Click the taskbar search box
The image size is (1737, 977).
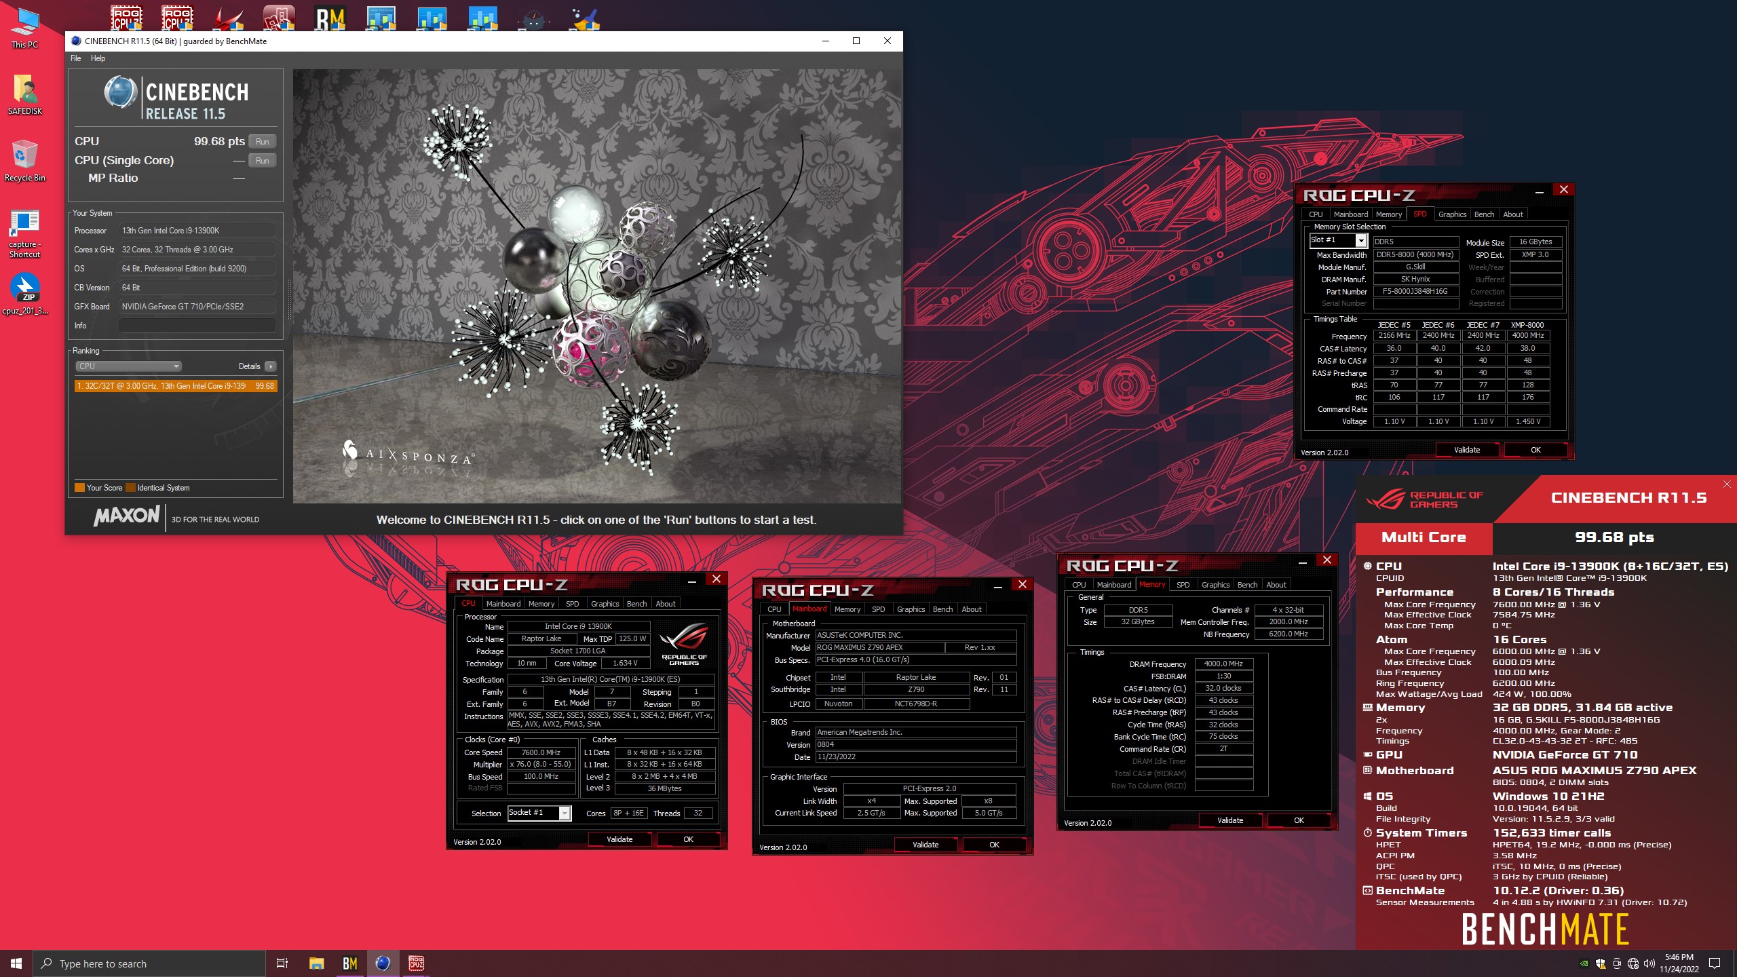pyautogui.click(x=149, y=963)
